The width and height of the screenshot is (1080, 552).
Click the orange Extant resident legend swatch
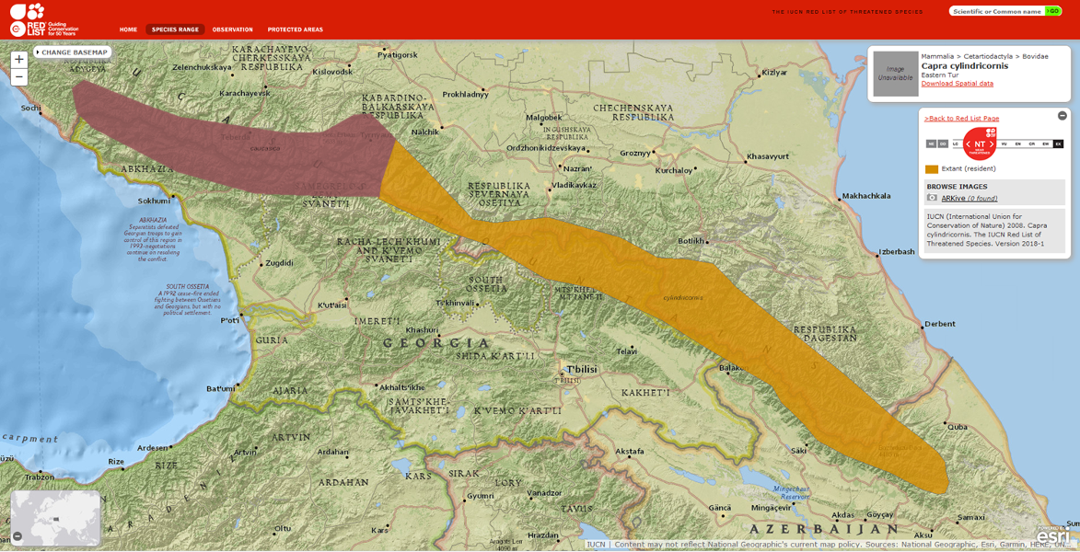tap(932, 169)
